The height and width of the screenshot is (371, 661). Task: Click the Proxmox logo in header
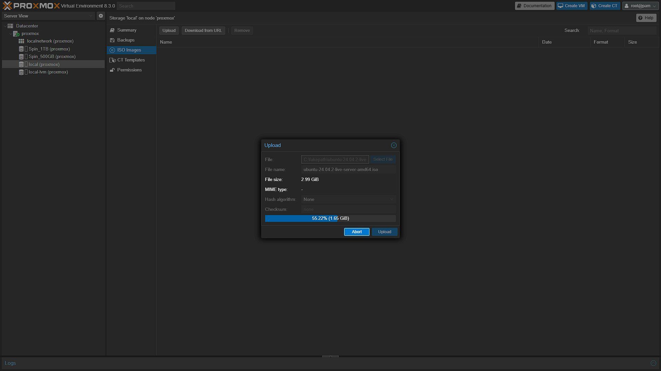(x=31, y=5)
